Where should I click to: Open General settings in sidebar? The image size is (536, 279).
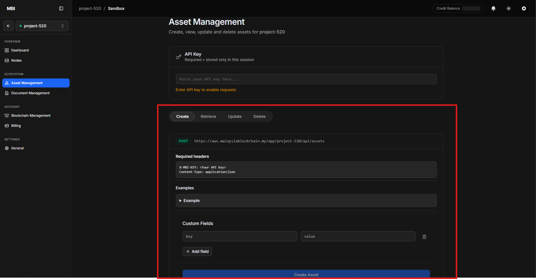click(17, 148)
